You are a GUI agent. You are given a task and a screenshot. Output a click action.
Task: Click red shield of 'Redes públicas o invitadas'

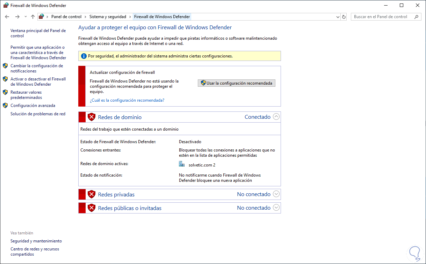[x=92, y=208]
